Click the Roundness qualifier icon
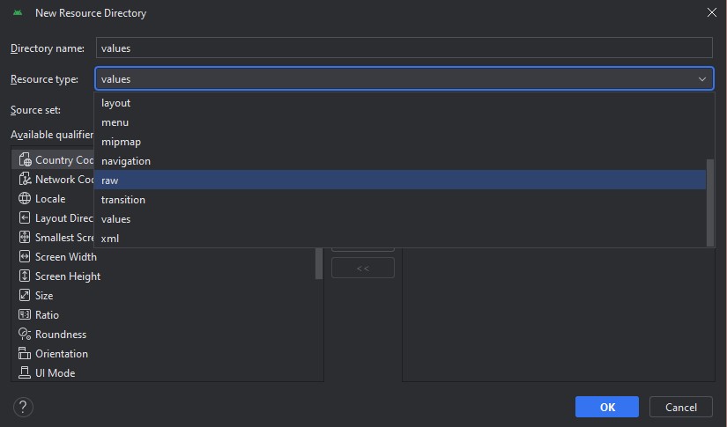The image size is (727, 427). coord(25,335)
